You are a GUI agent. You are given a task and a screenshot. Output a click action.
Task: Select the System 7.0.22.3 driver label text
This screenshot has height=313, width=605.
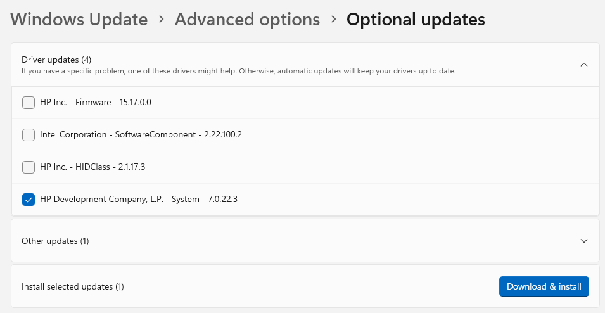(x=143, y=200)
